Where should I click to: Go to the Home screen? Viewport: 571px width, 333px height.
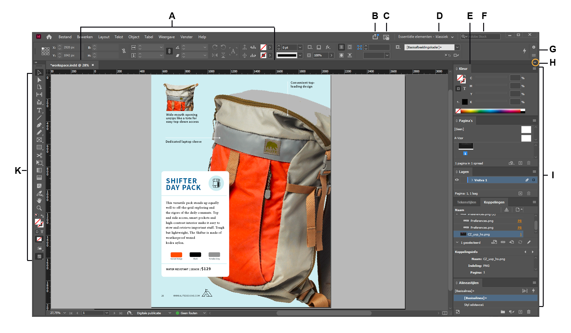pos(49,37)
